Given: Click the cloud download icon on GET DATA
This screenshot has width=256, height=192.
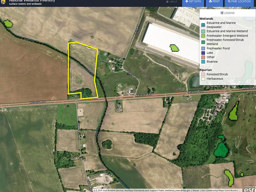Looking at the screenshot, I should (187, 1).
